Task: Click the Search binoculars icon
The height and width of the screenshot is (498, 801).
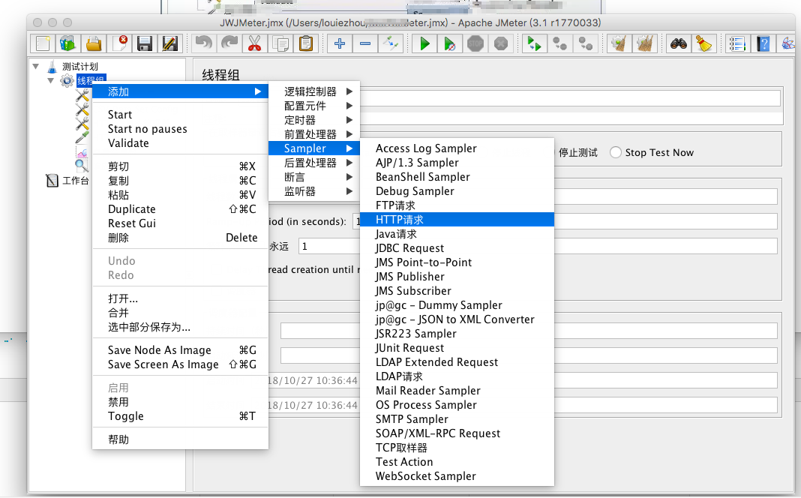Action: (x=679, y=44)
